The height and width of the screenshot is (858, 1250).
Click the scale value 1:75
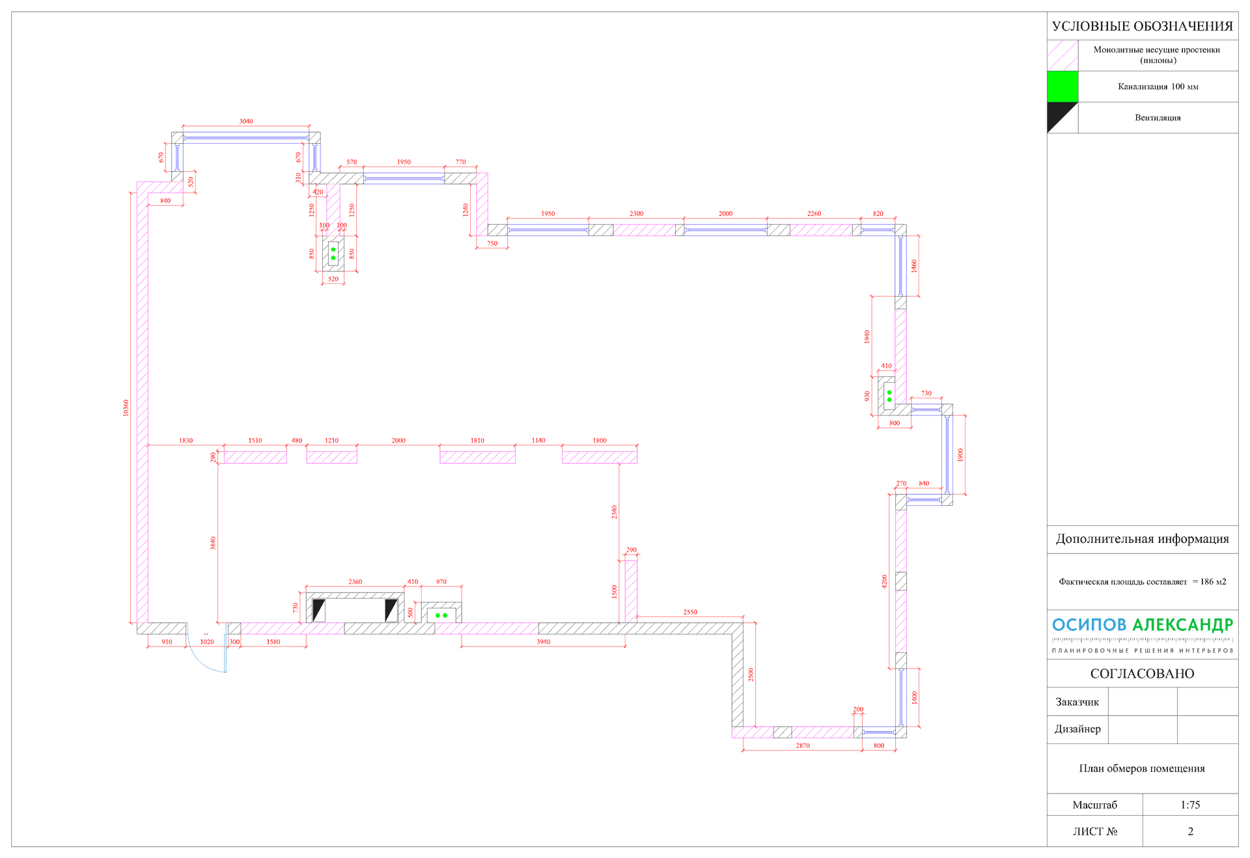click(x=1190, y=805)
